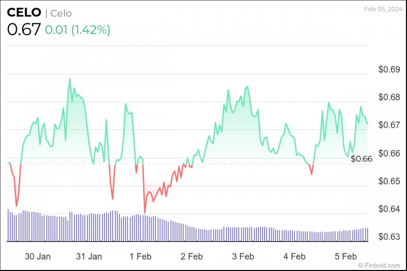
Task: Click the $0.64 price axis label
Action: pyautogui.click(x=389, y=209)
